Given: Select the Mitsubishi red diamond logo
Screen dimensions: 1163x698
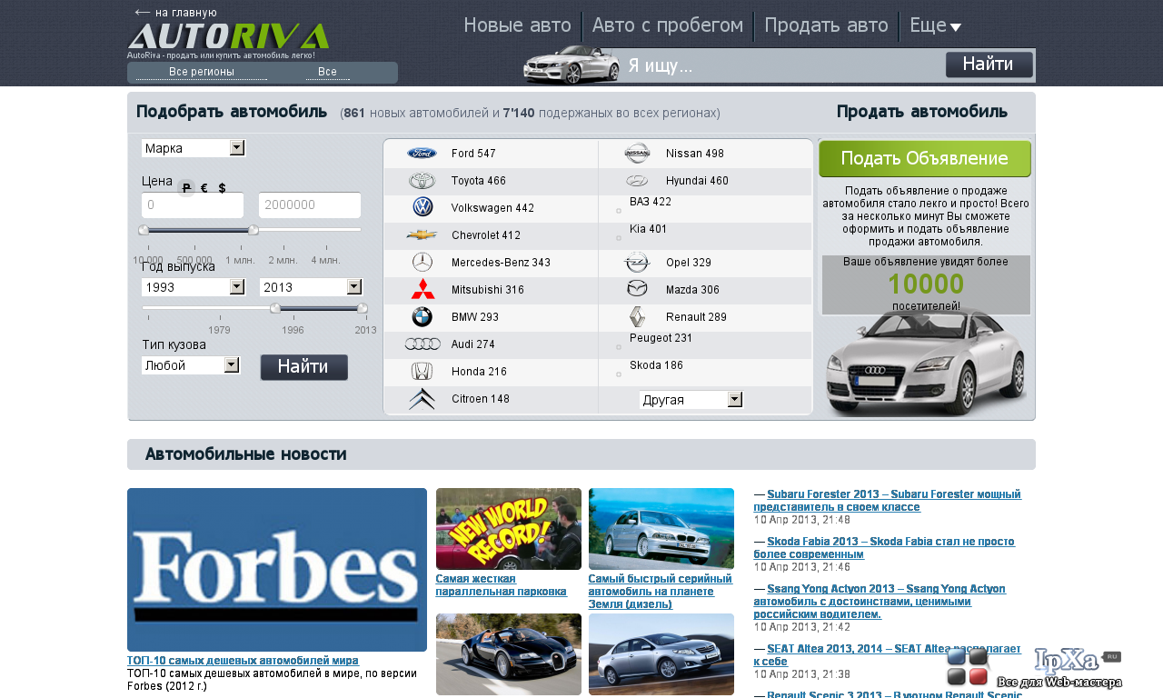Looking at the screenshot, I should click(x=422, y=289).
